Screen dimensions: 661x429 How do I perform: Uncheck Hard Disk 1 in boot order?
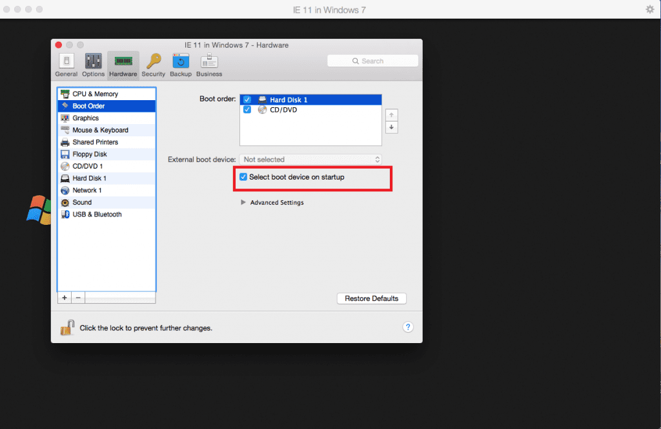click(247, 99)
